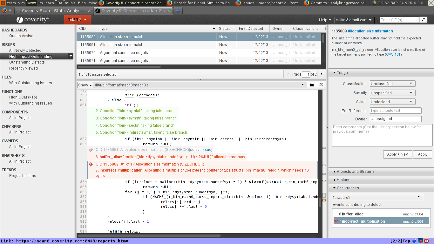
Task: Click the Apply + Next button
Action: point(397,154)
